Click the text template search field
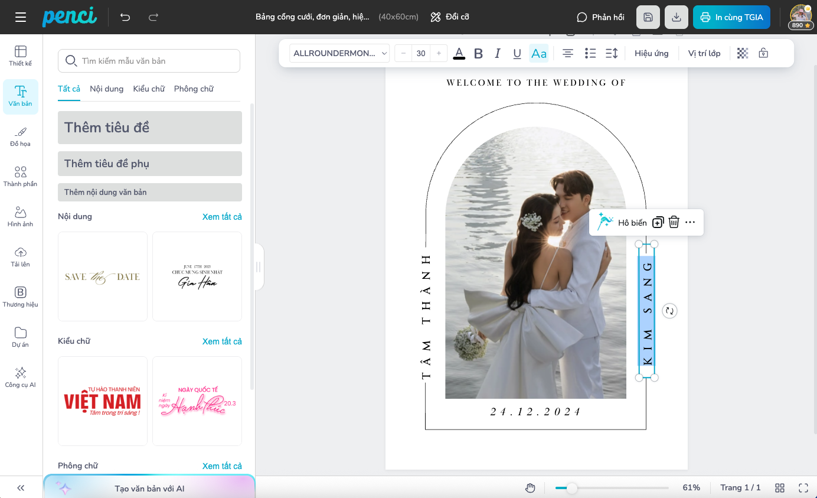This screenshot has height=498, width=817. pyautogui.click(x=149, y=61)
